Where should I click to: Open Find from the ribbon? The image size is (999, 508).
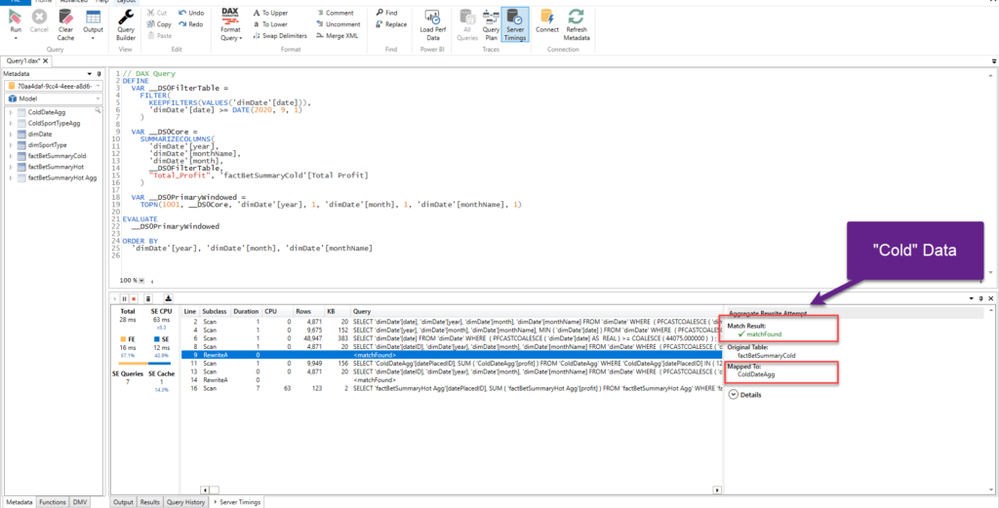point(386,13)
